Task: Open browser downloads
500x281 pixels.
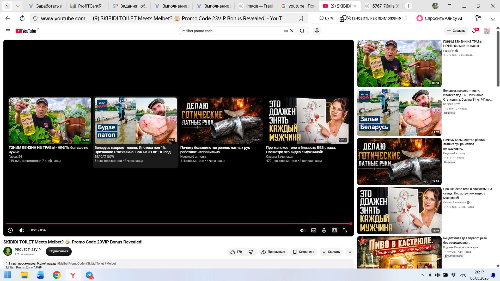Action: click(x=493, y=18)
